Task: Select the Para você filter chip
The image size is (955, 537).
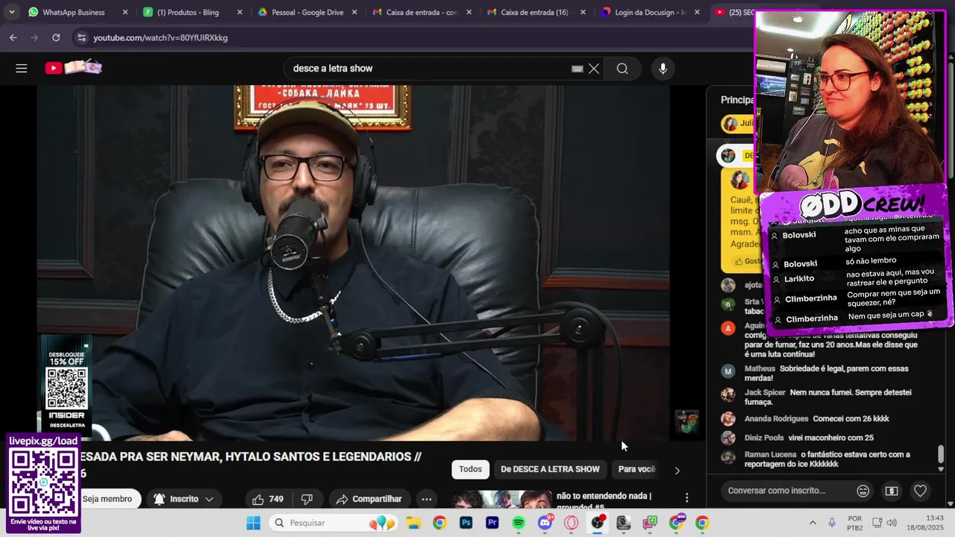Action: [x=636, y=469]
